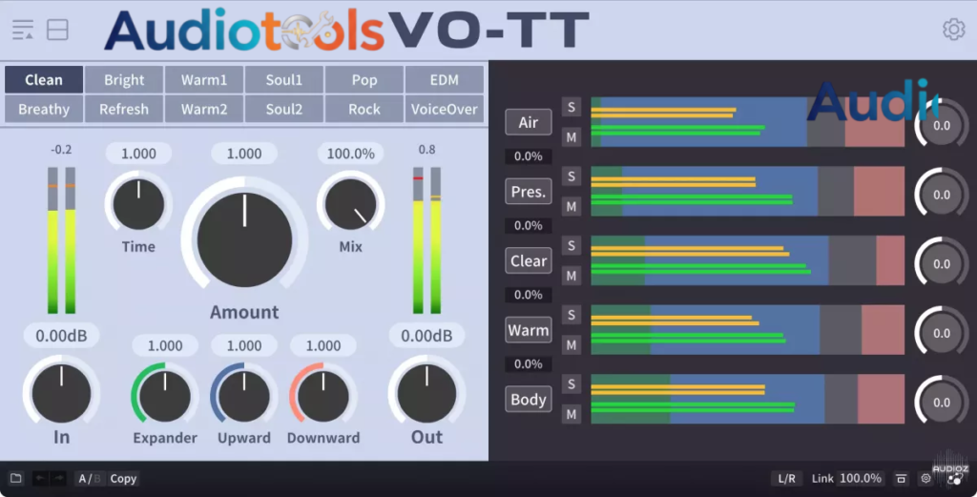Image resolution: width=977 pixels, height=497 pixels.
Task: Solo the Body band
Action: point(572,383)
